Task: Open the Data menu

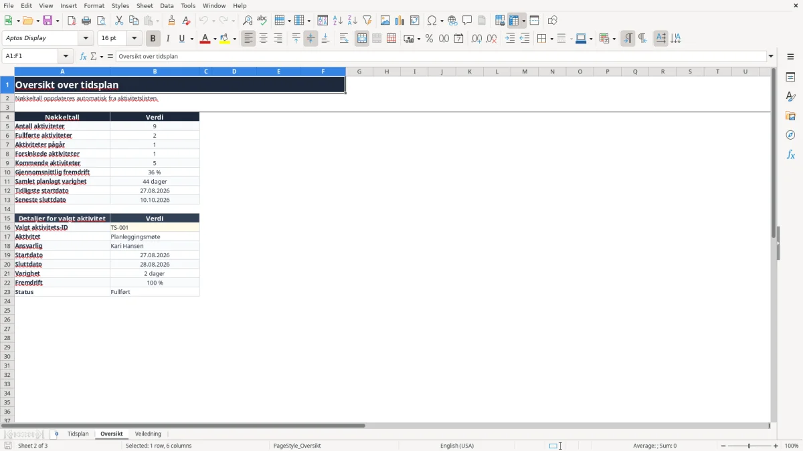Action: 167,5
